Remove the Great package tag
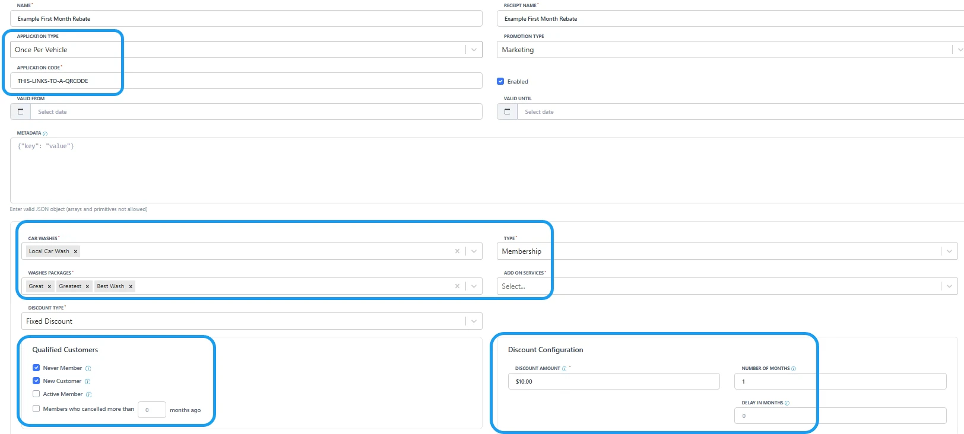 tap(49, 286)
